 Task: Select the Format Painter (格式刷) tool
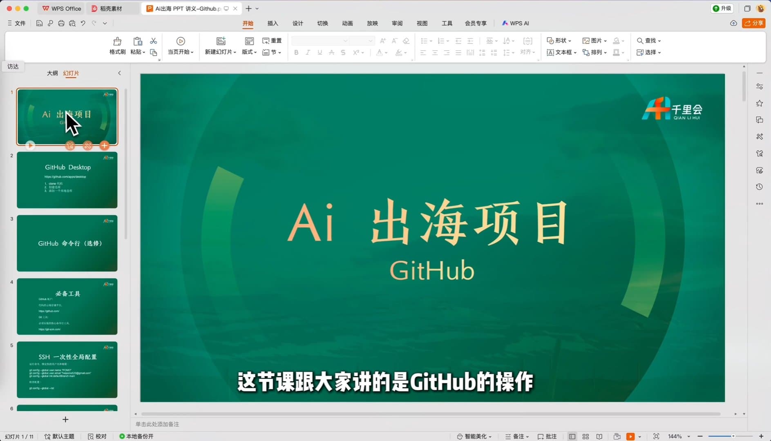[117, 46]
